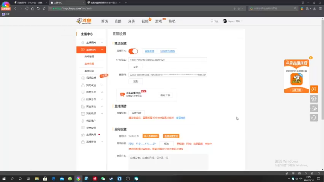Click the floating home icon on right
Viewport: 324px width, 182px height.
(313, 99)
